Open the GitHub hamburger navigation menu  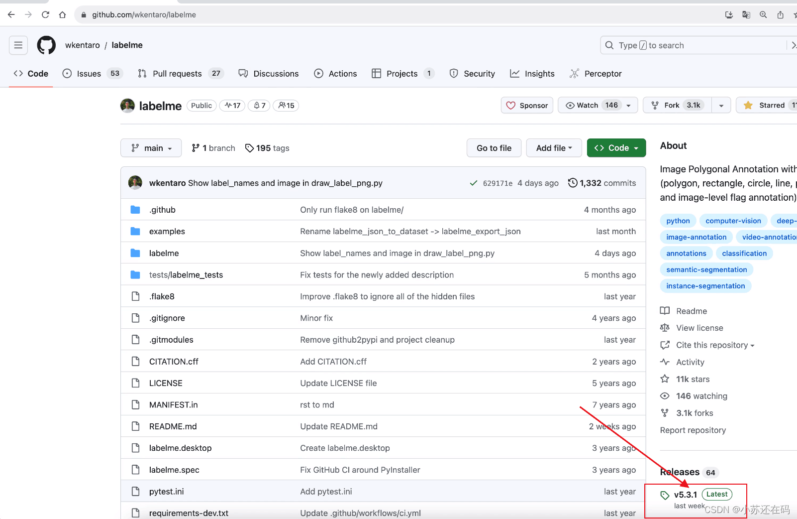(18, 45)
